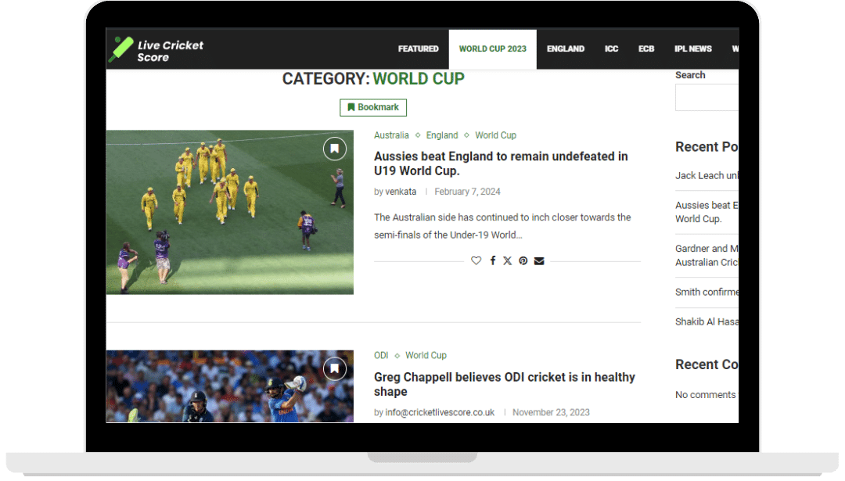Share Aussies article on X
The width and height of the screenshot is (845, 481).
click(507, 260)
